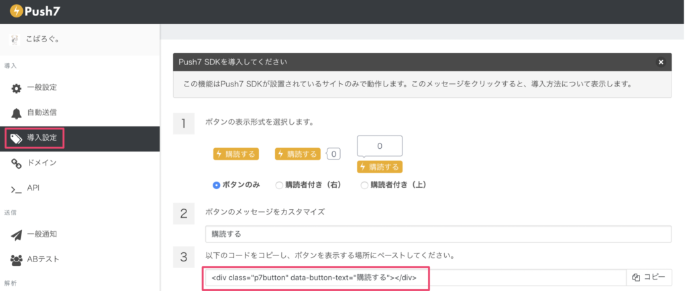Click the gear icon beside 一般設定
Screen dimensions: 687x291
(x=16, y=89)
